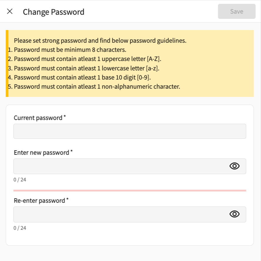Click the base 10 digit guideline

click(82, 77)
